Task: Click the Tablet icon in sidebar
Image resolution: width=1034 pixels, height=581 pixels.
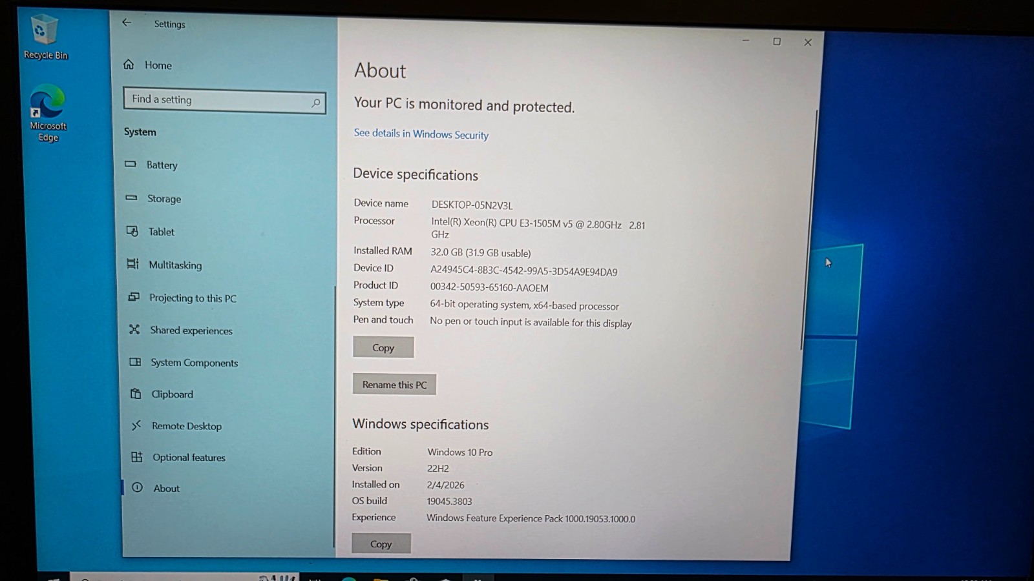Action: [132, 230]
